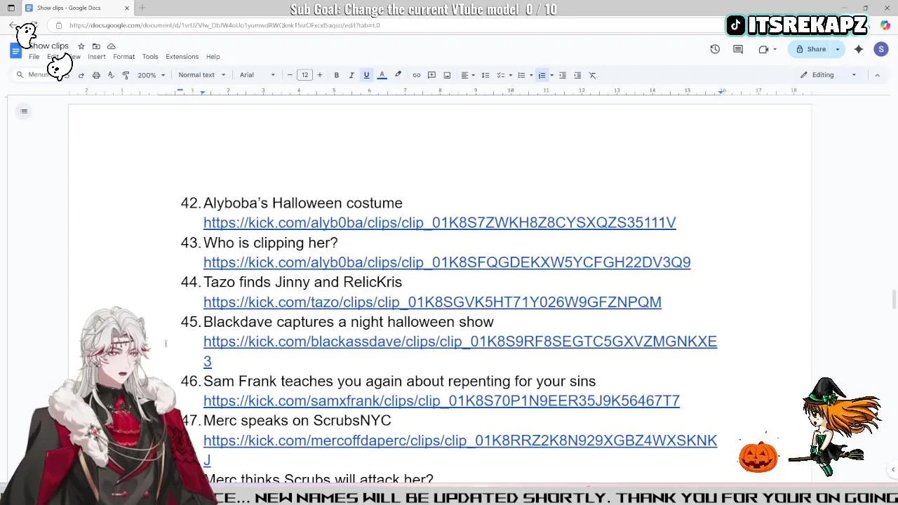Open the text color picker
Screen dimensions: 898x505
coord(382,75)
